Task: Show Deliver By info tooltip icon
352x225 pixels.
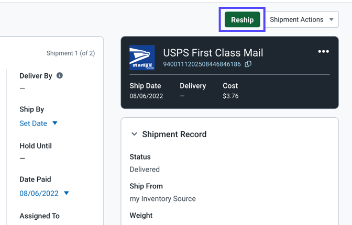Action: (x=60, y=75)
